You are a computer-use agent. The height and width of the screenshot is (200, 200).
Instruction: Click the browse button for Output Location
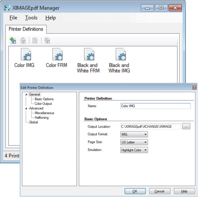pyautogui.click(x=186, y=127)
